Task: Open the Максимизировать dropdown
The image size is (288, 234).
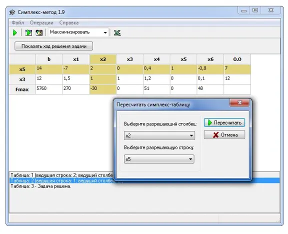Action: point(78,32)
